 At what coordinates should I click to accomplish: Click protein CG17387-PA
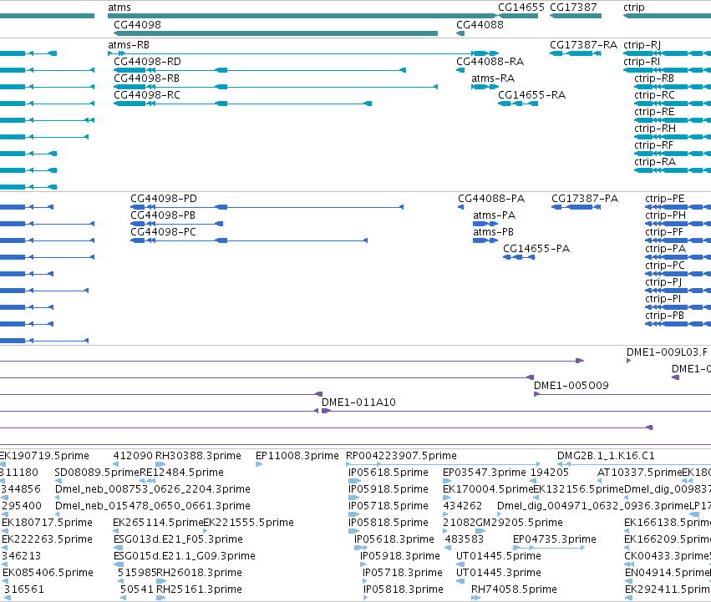click(x=576, y=207)
